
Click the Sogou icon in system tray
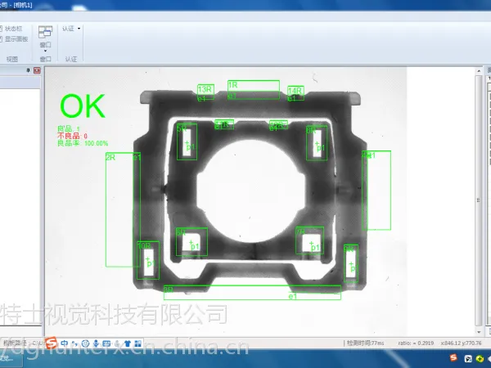(453, 357)
